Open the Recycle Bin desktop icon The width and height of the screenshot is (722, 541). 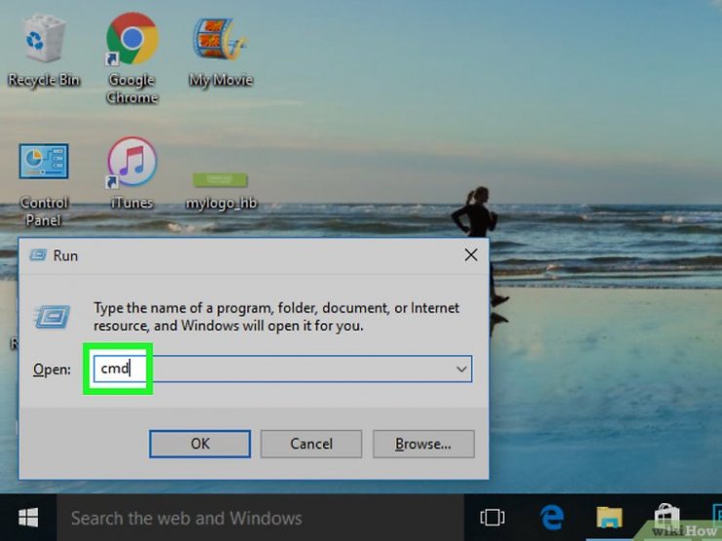coord(44,50)
